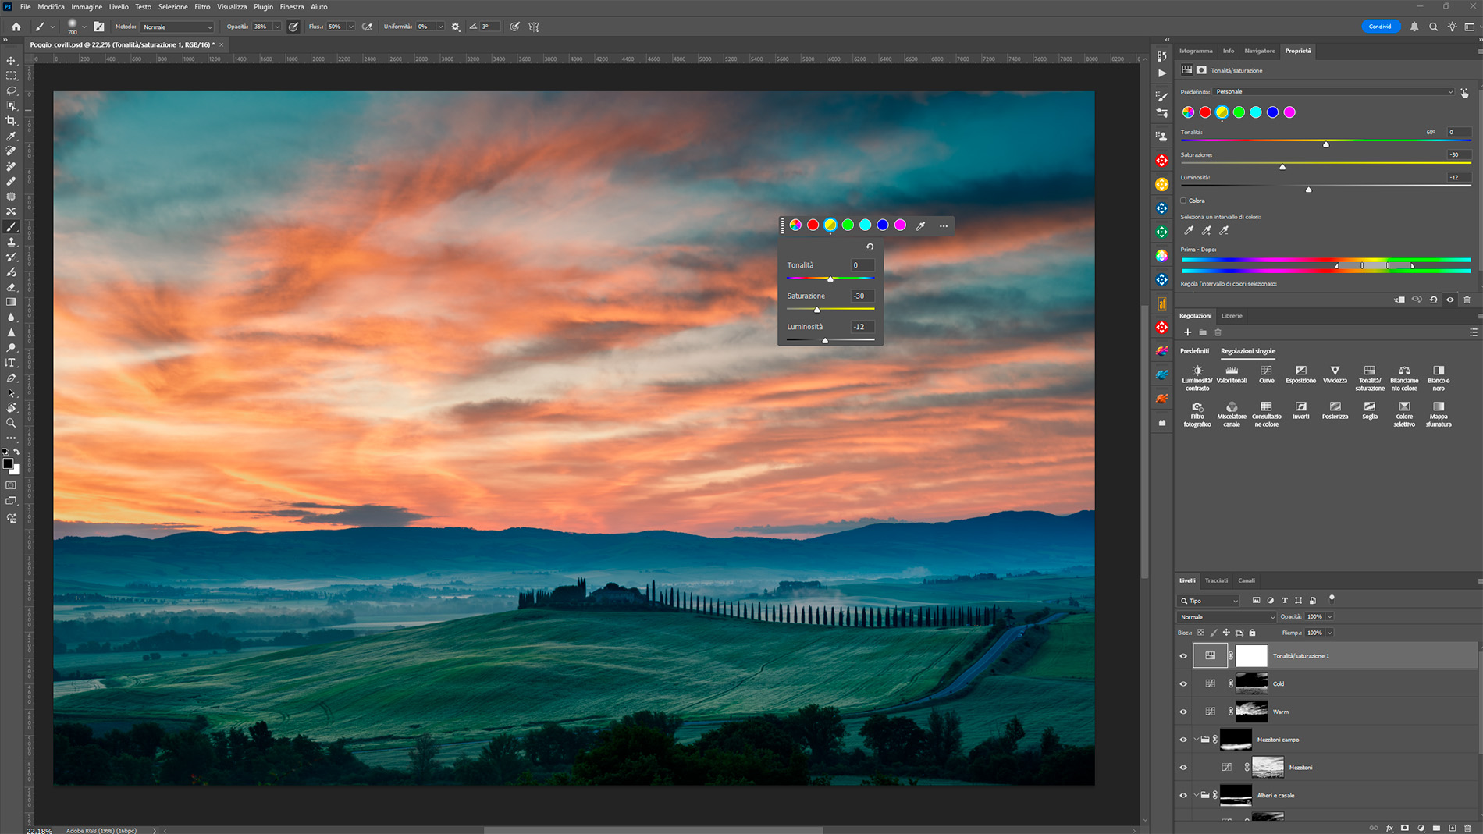
Task: Hide the Cold layer
Action: (x=1183, y=684)
